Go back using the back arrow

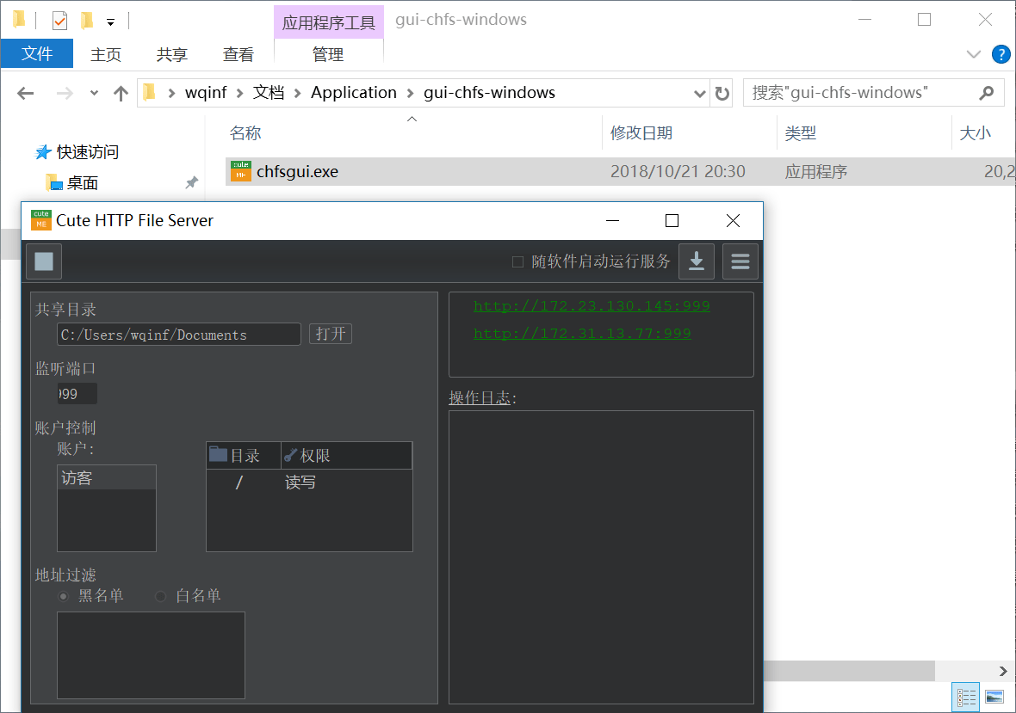[26, 94]
